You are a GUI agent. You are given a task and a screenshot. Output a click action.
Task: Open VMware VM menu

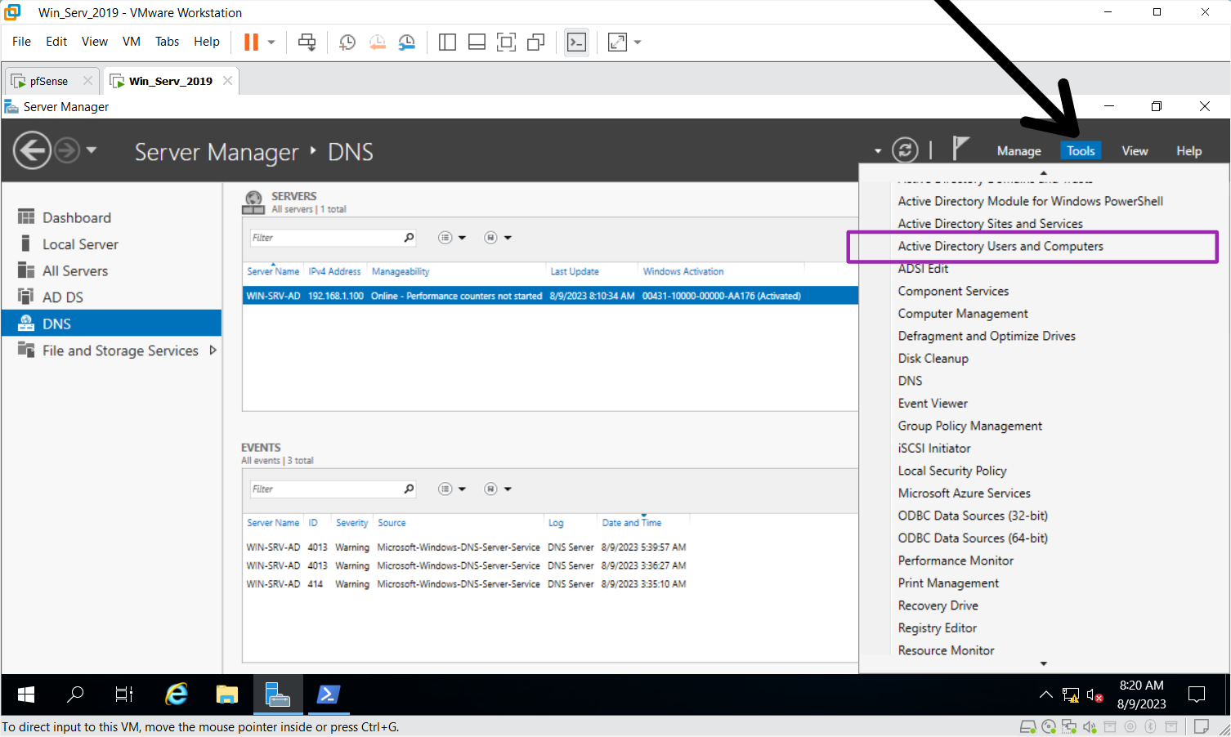132,42
